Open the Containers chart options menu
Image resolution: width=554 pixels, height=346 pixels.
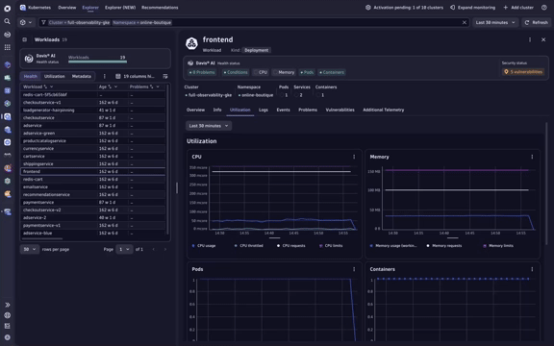coord(532,269)
